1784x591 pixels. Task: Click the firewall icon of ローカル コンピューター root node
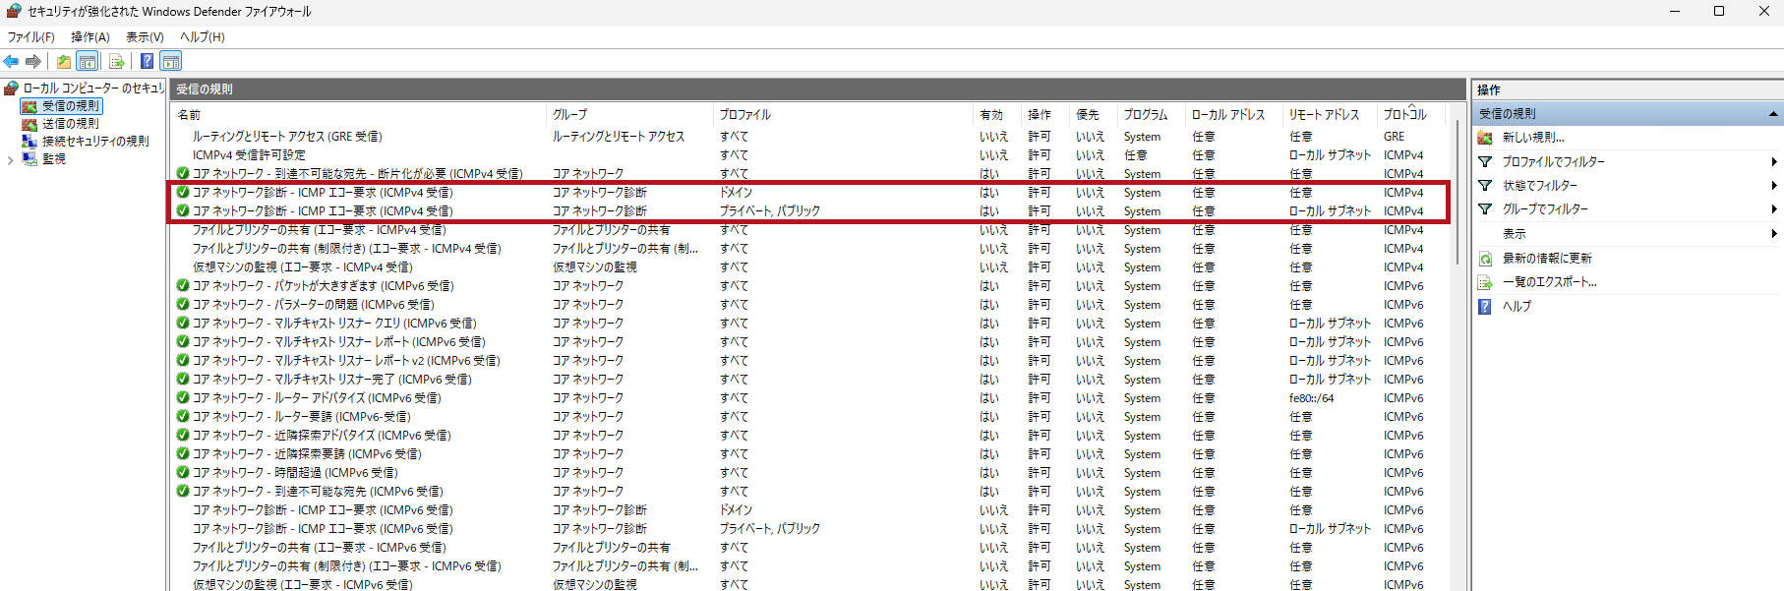click(12, 89)
